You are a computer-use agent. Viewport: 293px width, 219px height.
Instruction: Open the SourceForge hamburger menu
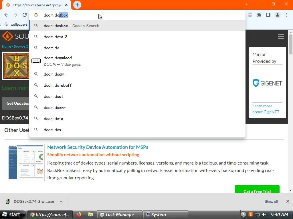point(281,37)
